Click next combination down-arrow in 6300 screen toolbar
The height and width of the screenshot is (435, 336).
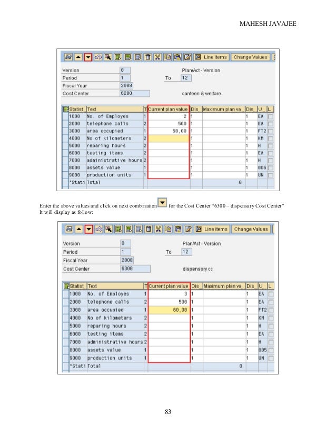point(89,229)
